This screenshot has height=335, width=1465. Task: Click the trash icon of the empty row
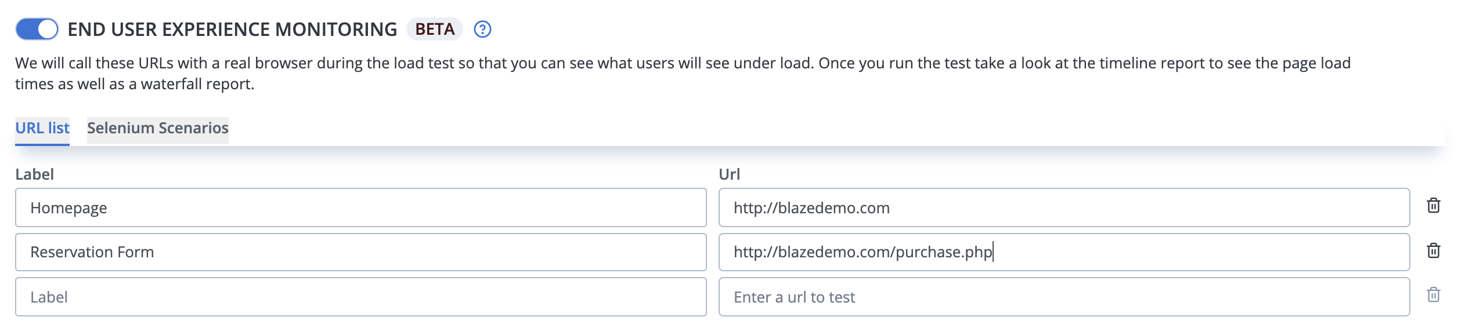click(1433, 295)
